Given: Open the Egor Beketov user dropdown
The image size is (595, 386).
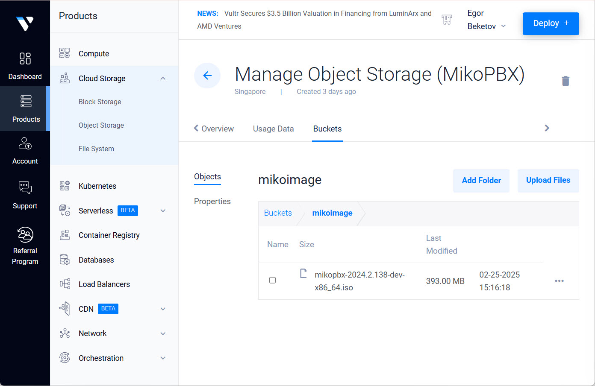Looking at the screenshot, I should (x=486, y=20).
